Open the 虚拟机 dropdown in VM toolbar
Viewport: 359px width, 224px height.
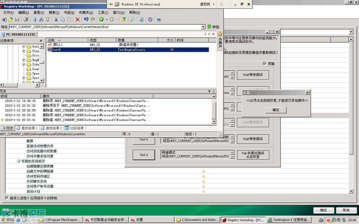coord(213,4)
